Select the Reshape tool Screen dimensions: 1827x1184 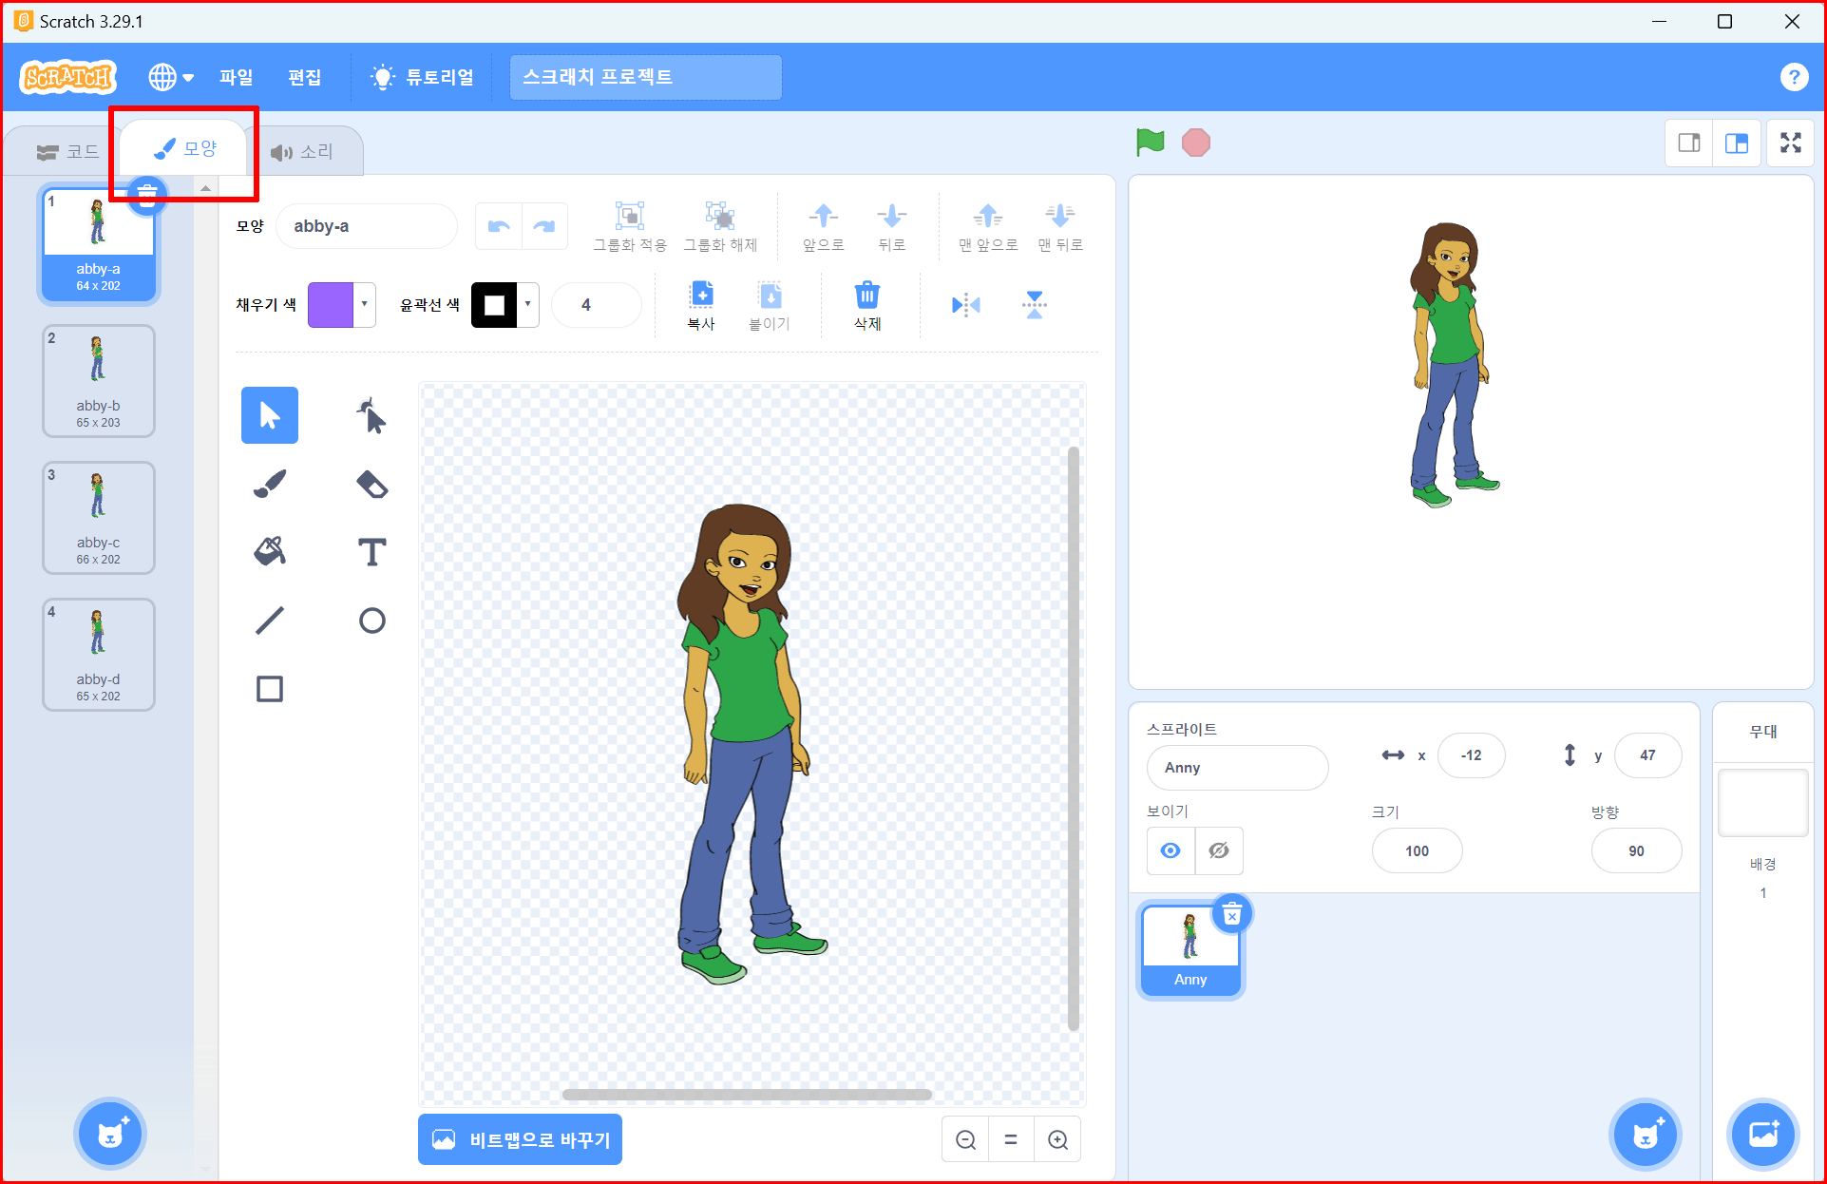pyautogui.click(x=371, y=415)
